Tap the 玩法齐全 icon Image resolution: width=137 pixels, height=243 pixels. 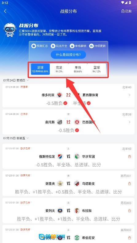[53, 46]
